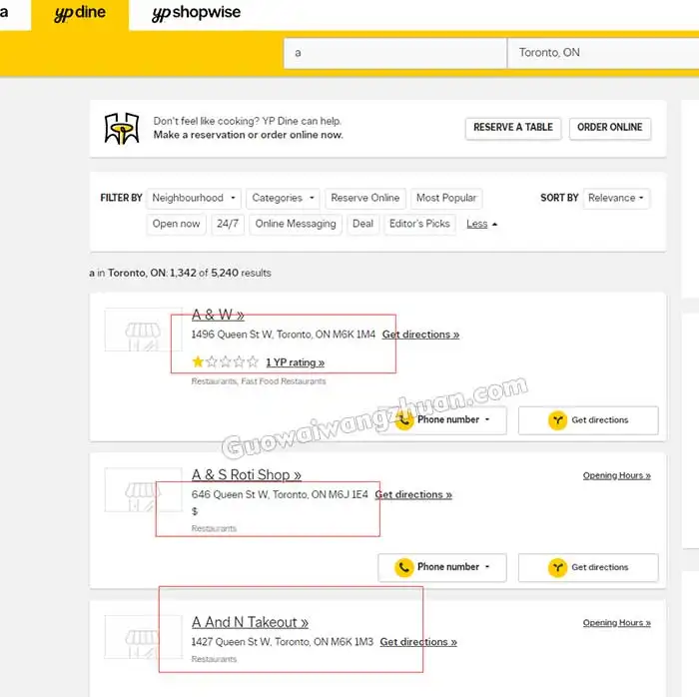Image resolution: width=699 pixels, height=697 pixels.
Task: Click the A & W storefront thumbnail
Action: coord(143,330)
